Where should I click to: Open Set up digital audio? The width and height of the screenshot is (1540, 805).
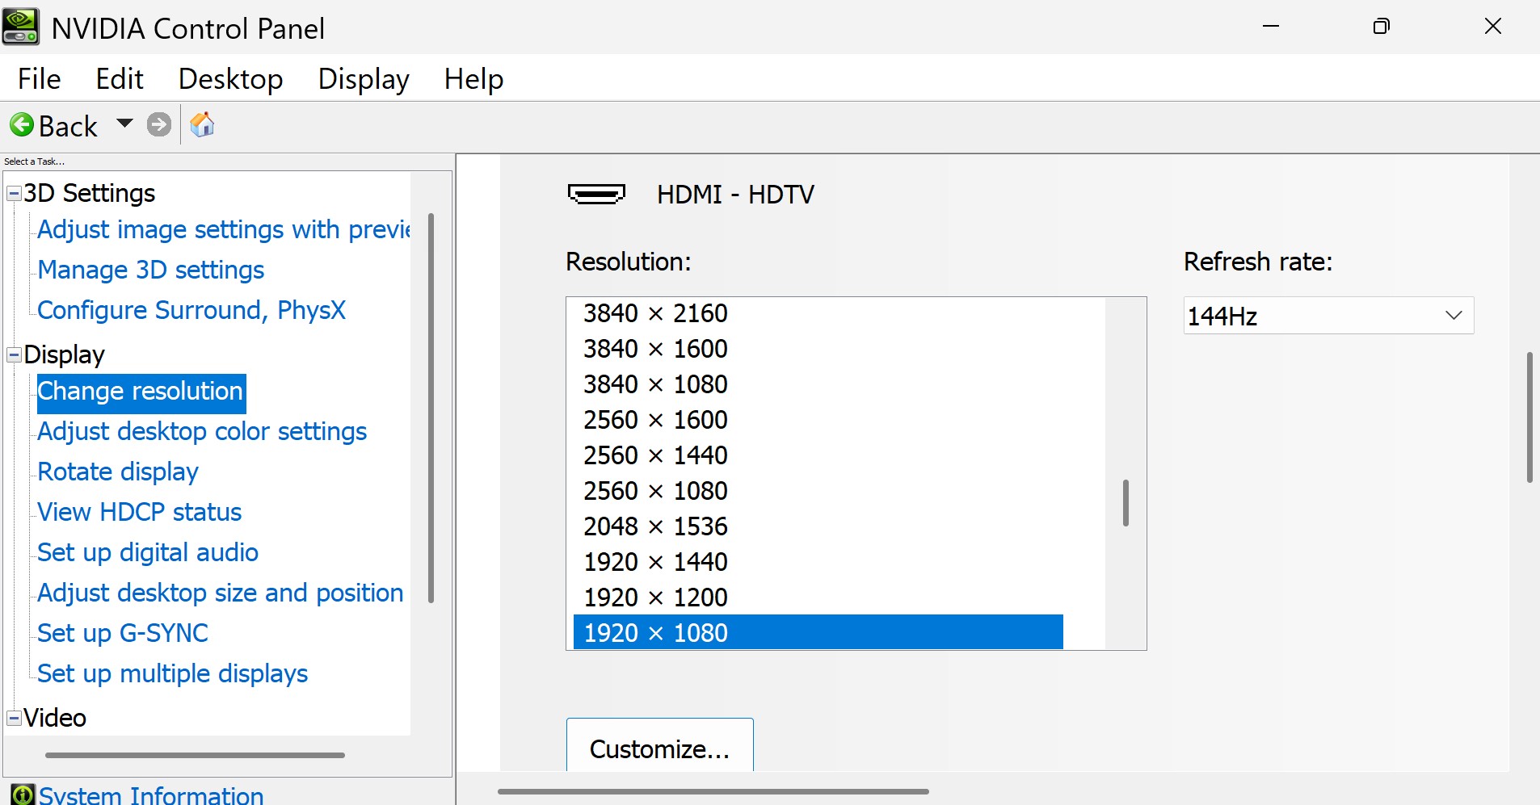click(148, 552)
